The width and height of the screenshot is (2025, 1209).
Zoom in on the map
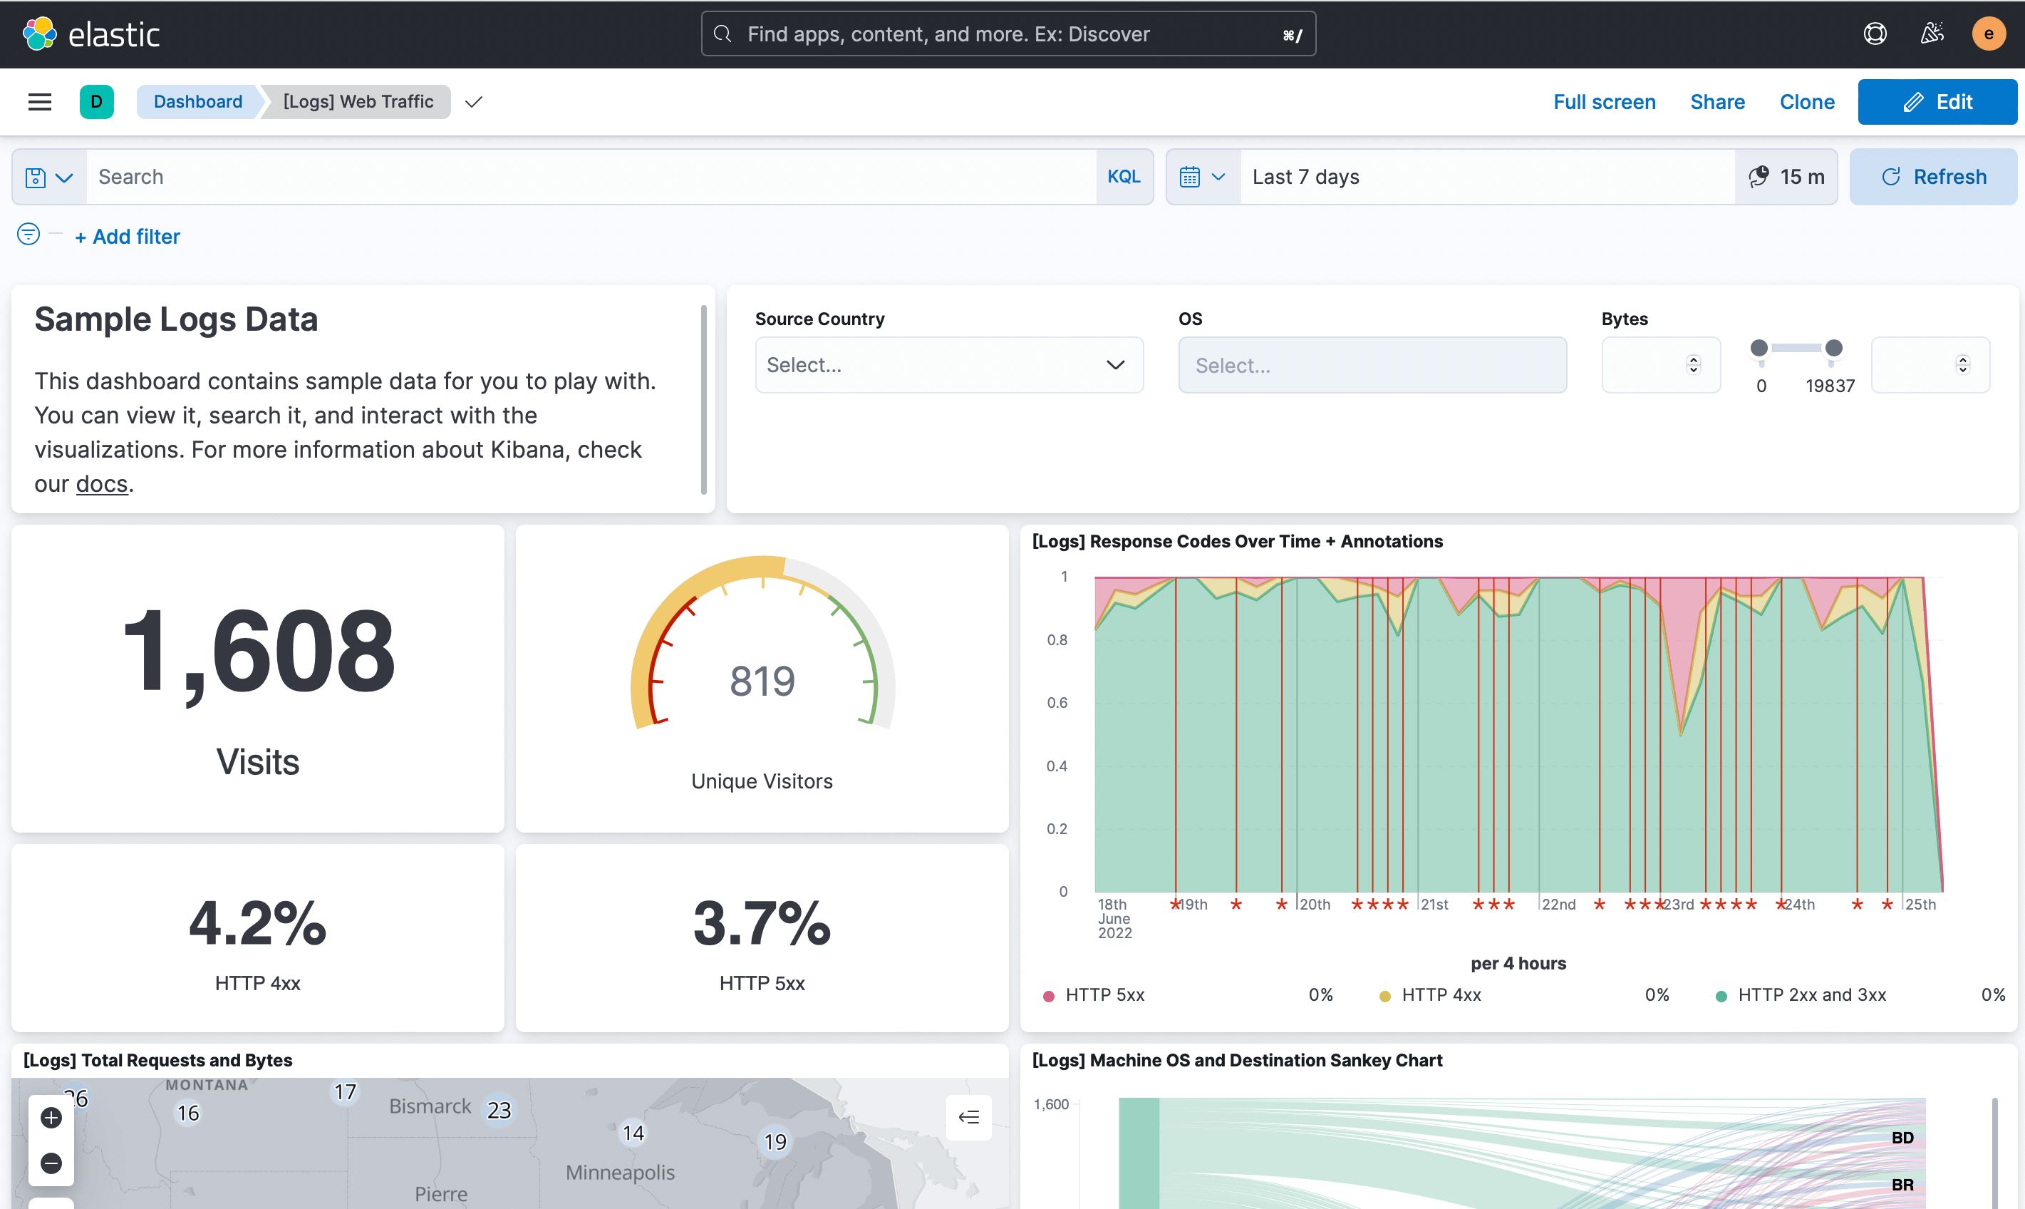[x=51, y=1118]
